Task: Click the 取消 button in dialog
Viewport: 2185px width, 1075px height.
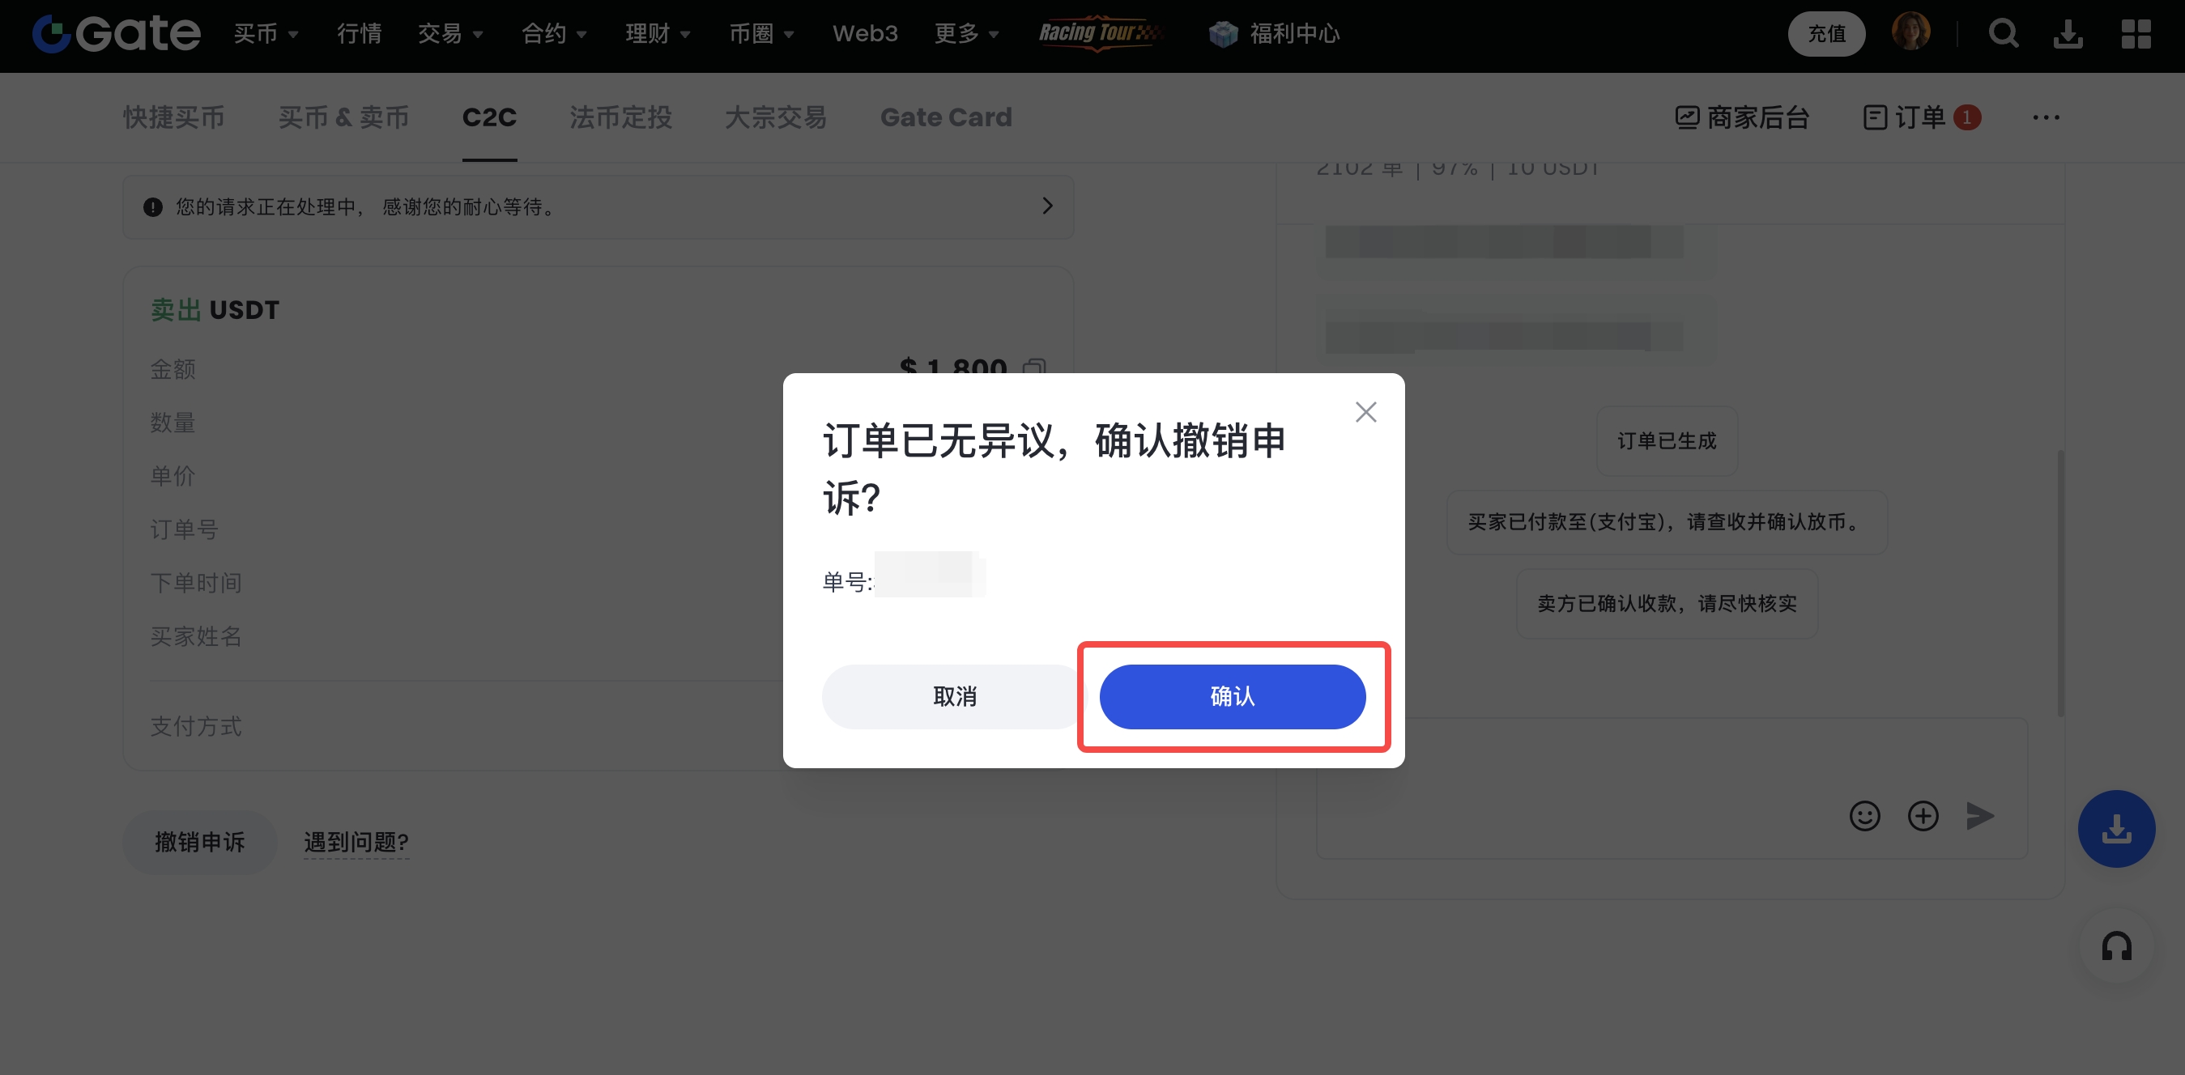Action: [x=954, y=696]
